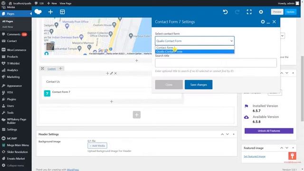Close the Contact Form 7 Settings panel
Viewport: 304px width, 171px height.
[274, 22]
